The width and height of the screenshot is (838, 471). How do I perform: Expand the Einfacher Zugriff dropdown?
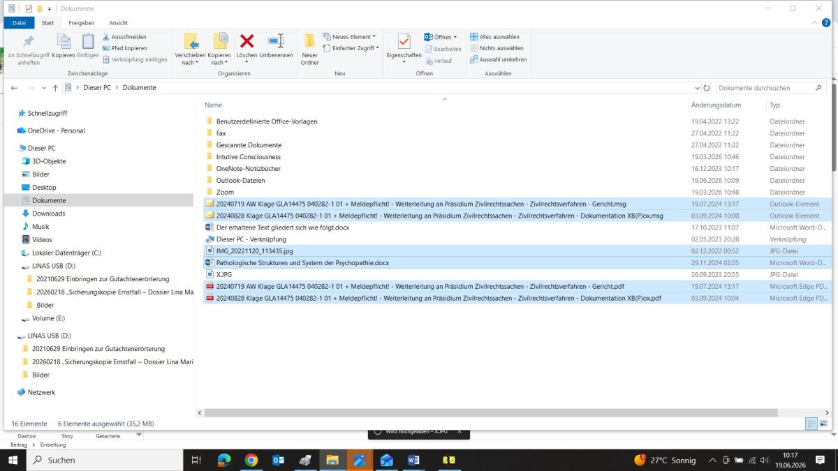(351, 48)
